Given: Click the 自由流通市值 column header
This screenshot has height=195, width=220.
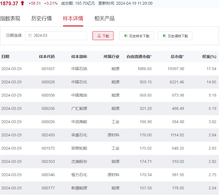Looking at the screenshot, I should [x=139, y=57].
